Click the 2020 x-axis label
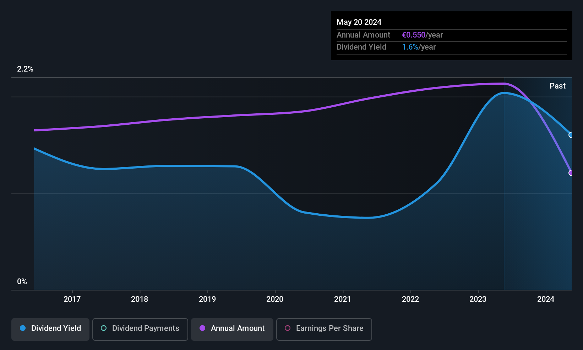The image size is (583, 350). pyautogui.click(x=275, y=299)
